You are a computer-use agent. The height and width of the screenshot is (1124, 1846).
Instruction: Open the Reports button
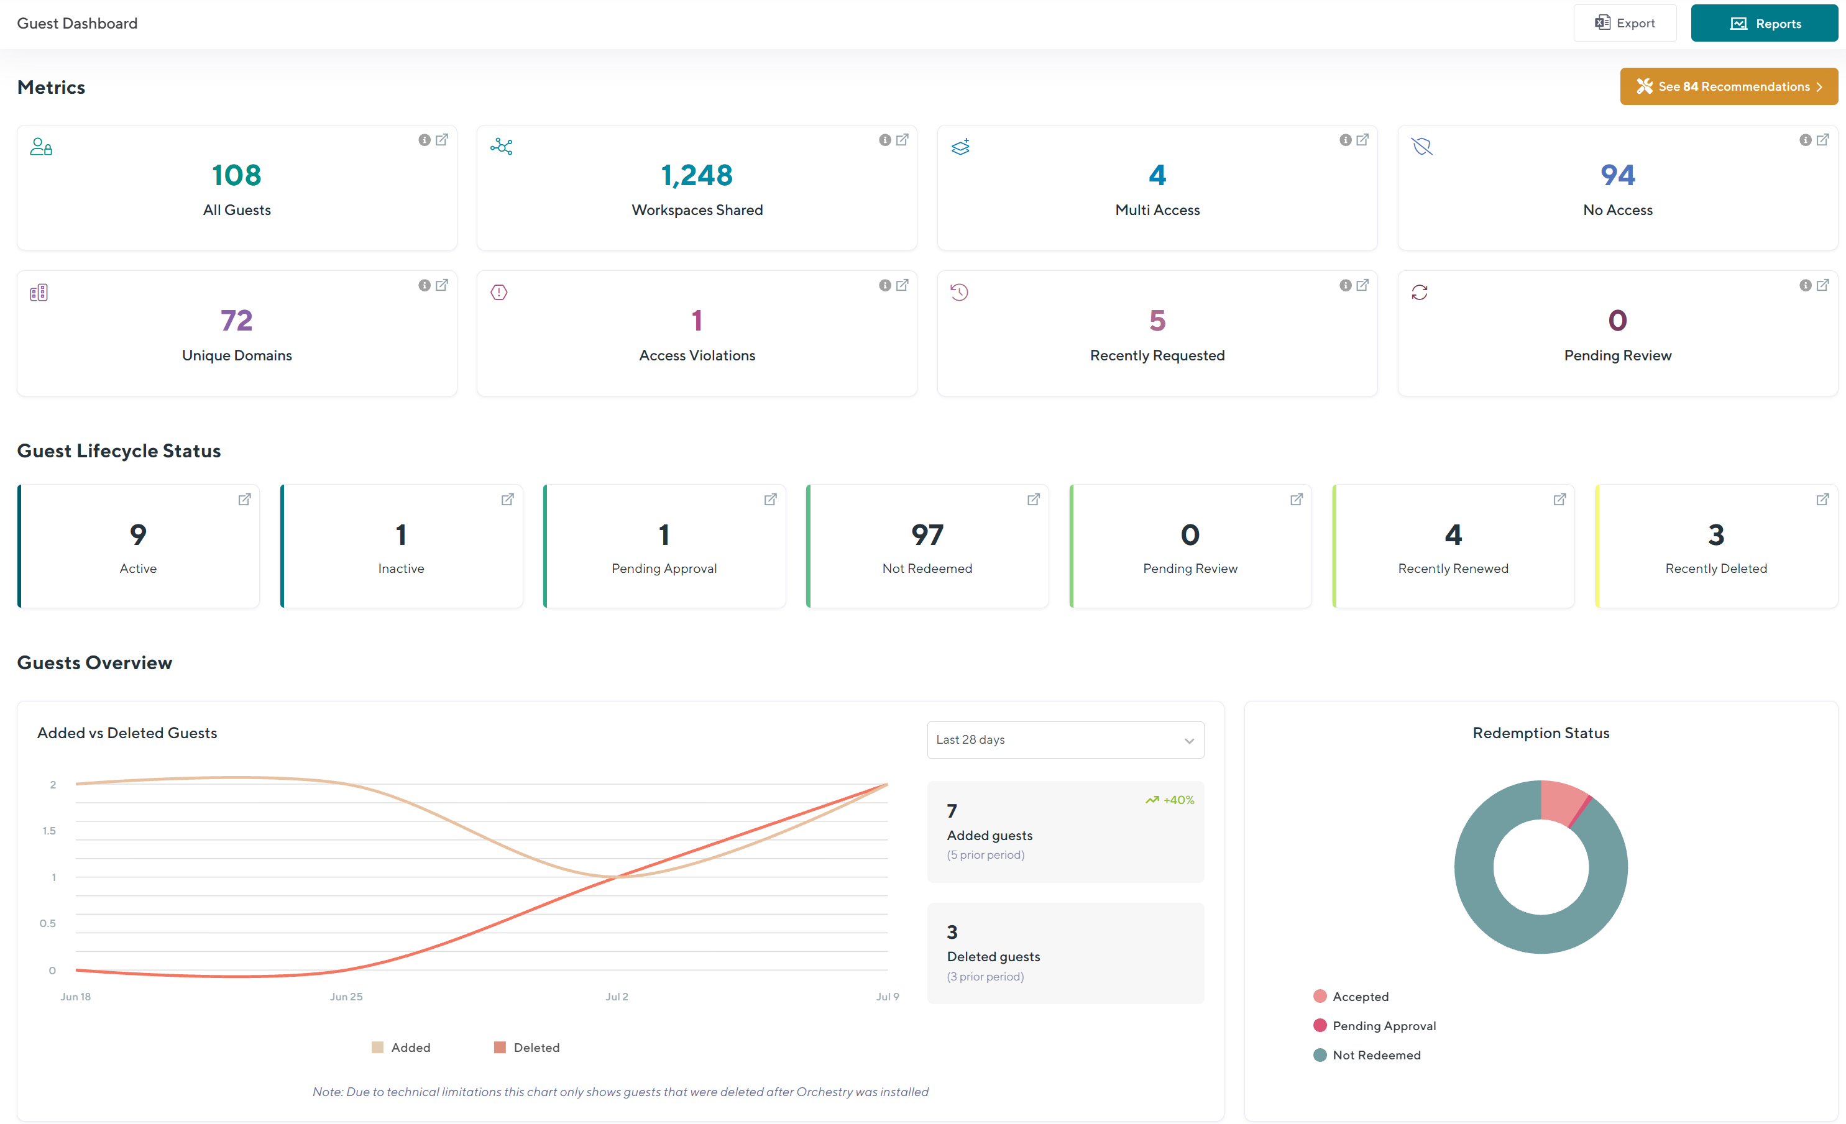(1765, 23)
